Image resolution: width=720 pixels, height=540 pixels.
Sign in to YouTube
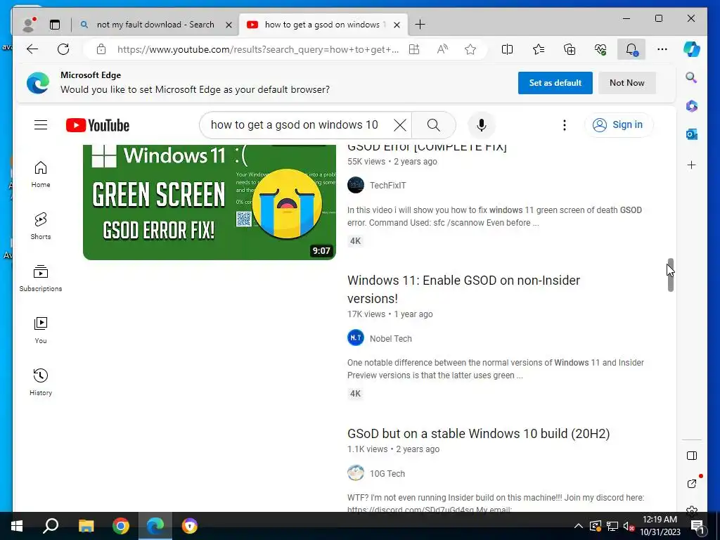[619, 125]
